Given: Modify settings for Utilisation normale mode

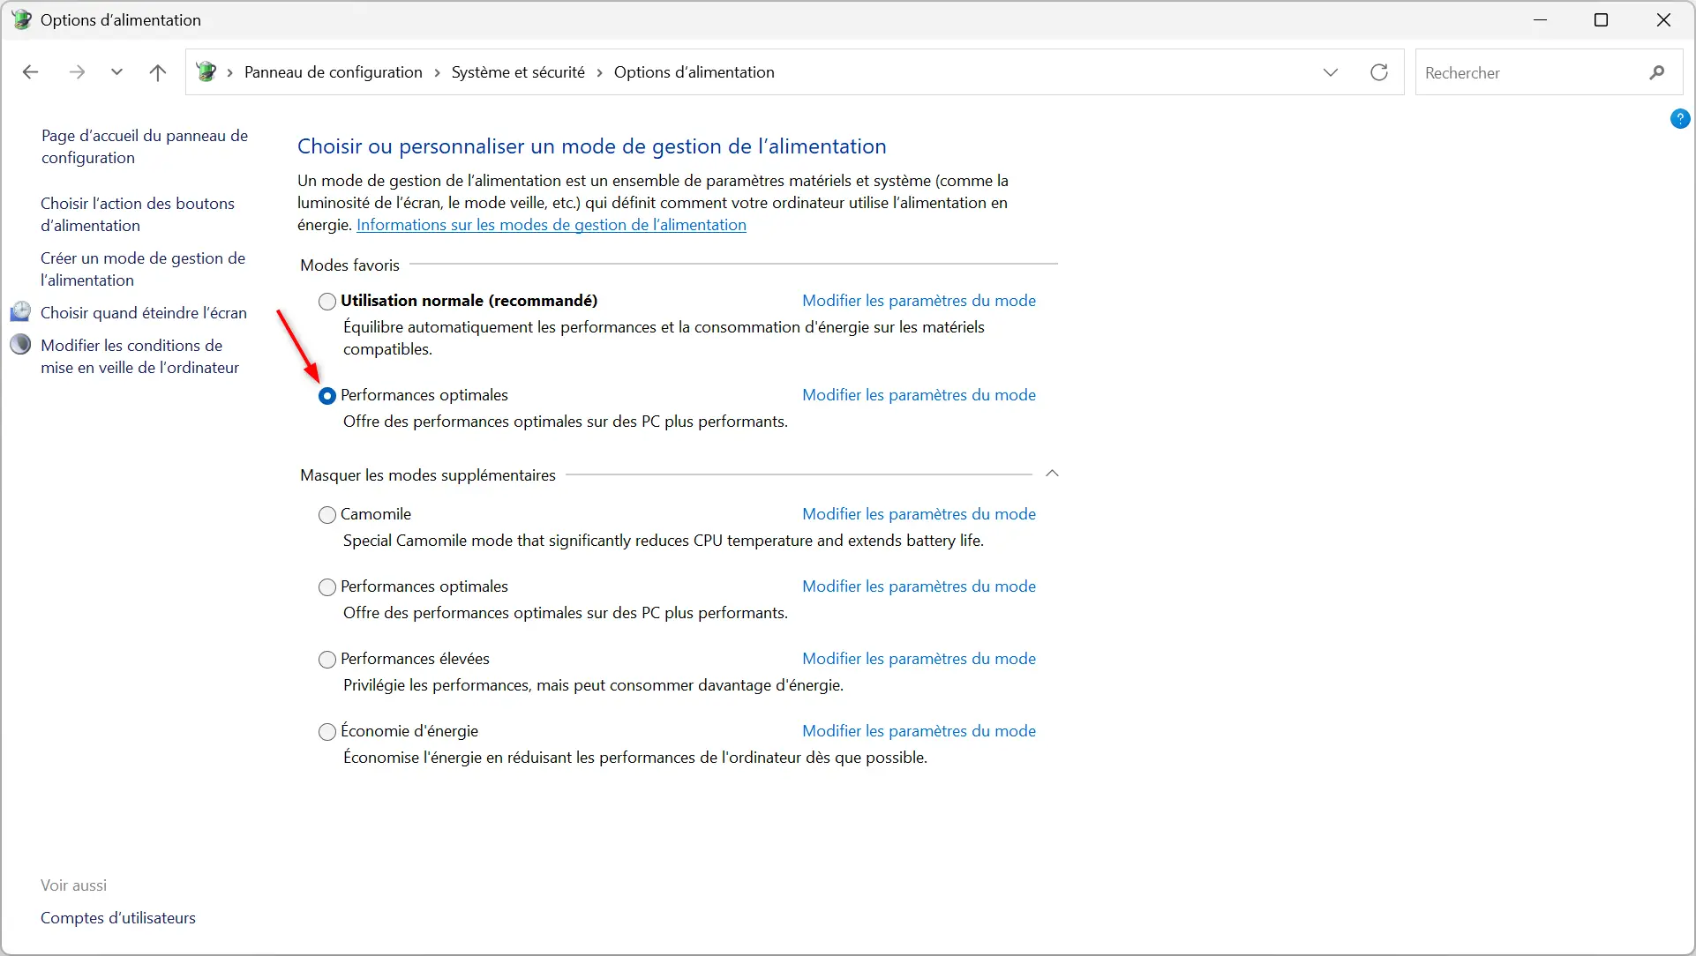Looking at the screenshot, I should point(919,300).
